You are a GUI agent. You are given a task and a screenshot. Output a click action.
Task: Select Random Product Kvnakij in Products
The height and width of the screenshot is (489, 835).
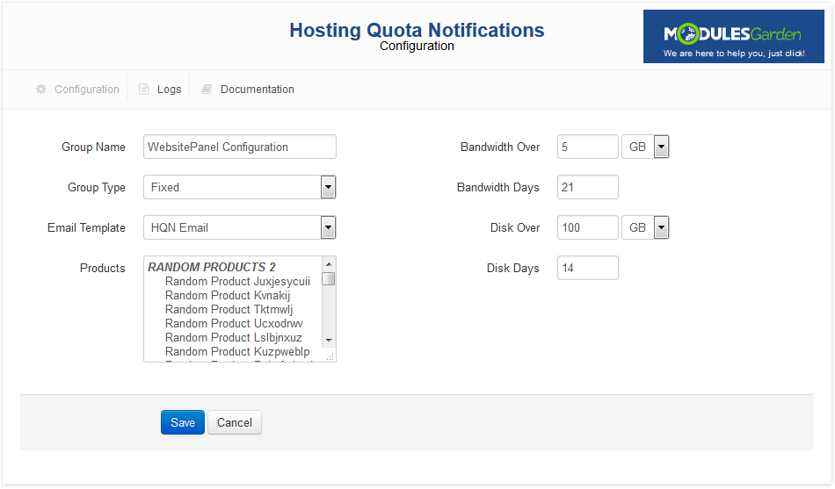[228, 295]
